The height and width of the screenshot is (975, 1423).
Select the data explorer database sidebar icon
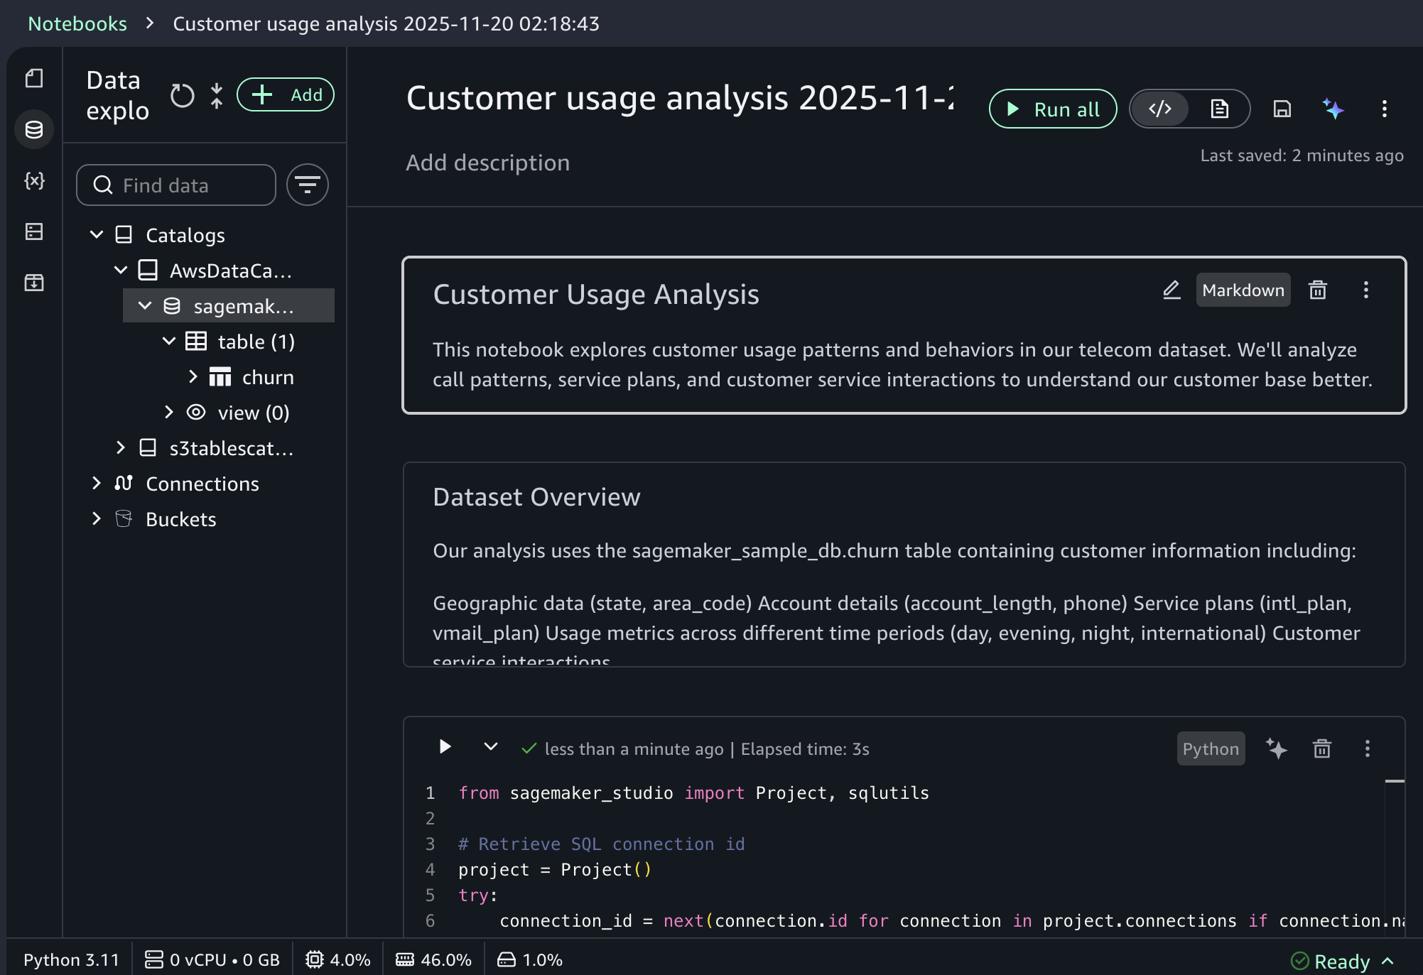(x=34, y=129)
